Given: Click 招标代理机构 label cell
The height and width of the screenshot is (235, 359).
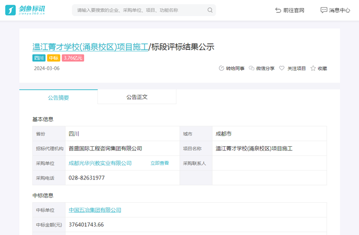Looking at the screenshot, I should (49, 148).
